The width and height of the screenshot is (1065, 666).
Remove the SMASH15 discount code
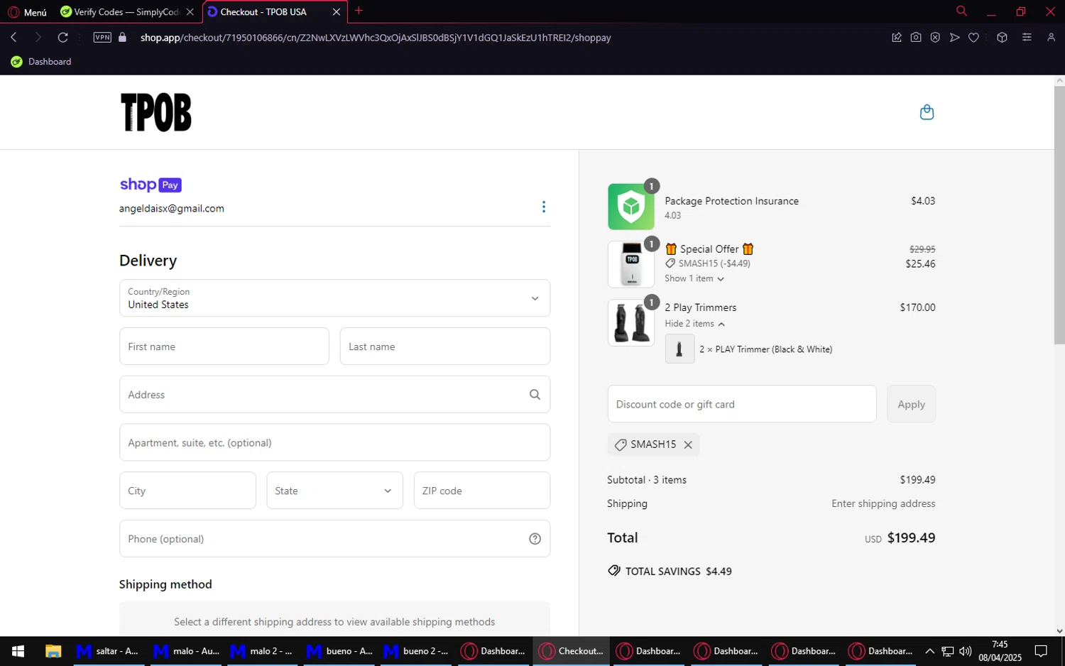(x=688, y=444)
